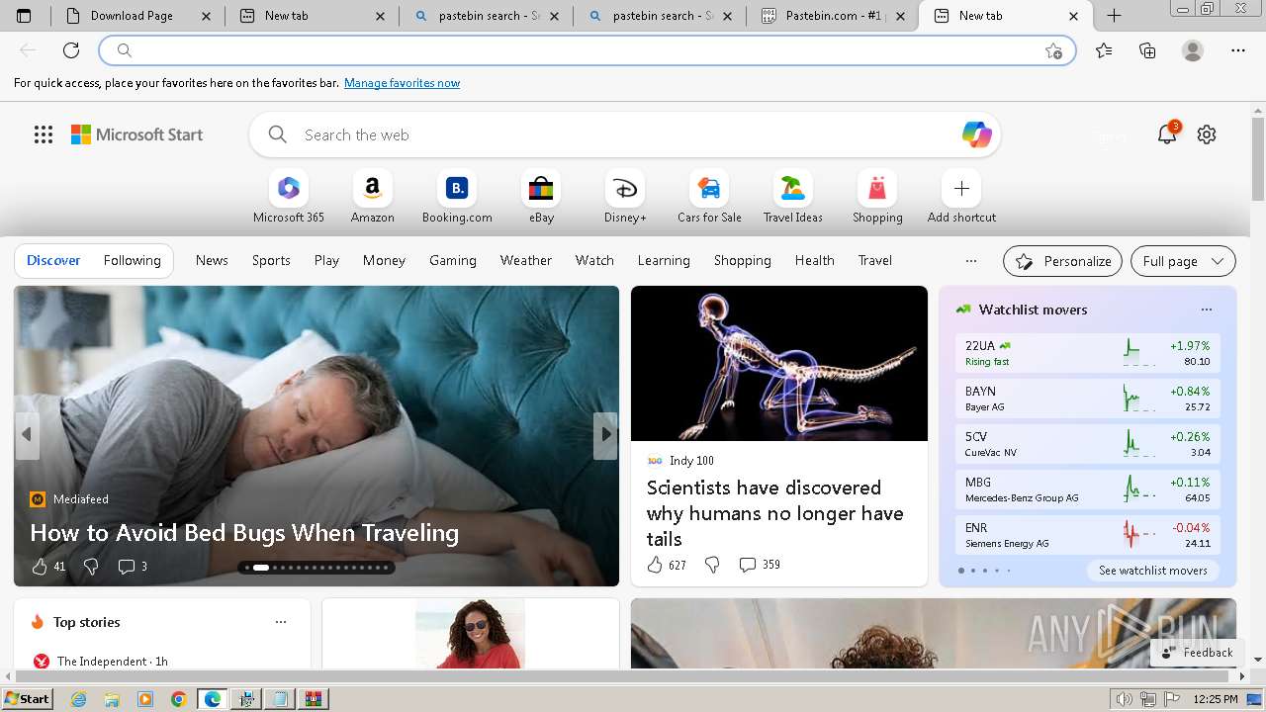Open Internet Explorer from the taskbar
The height and width of the screenshot is (712, 1266).
pyautogui.click(x=78, y=699)
